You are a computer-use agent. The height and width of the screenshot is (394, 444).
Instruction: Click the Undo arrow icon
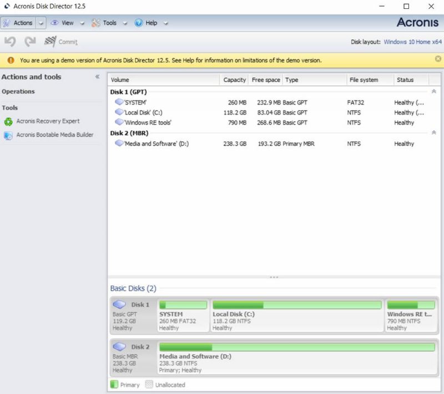tap(10, 42)
